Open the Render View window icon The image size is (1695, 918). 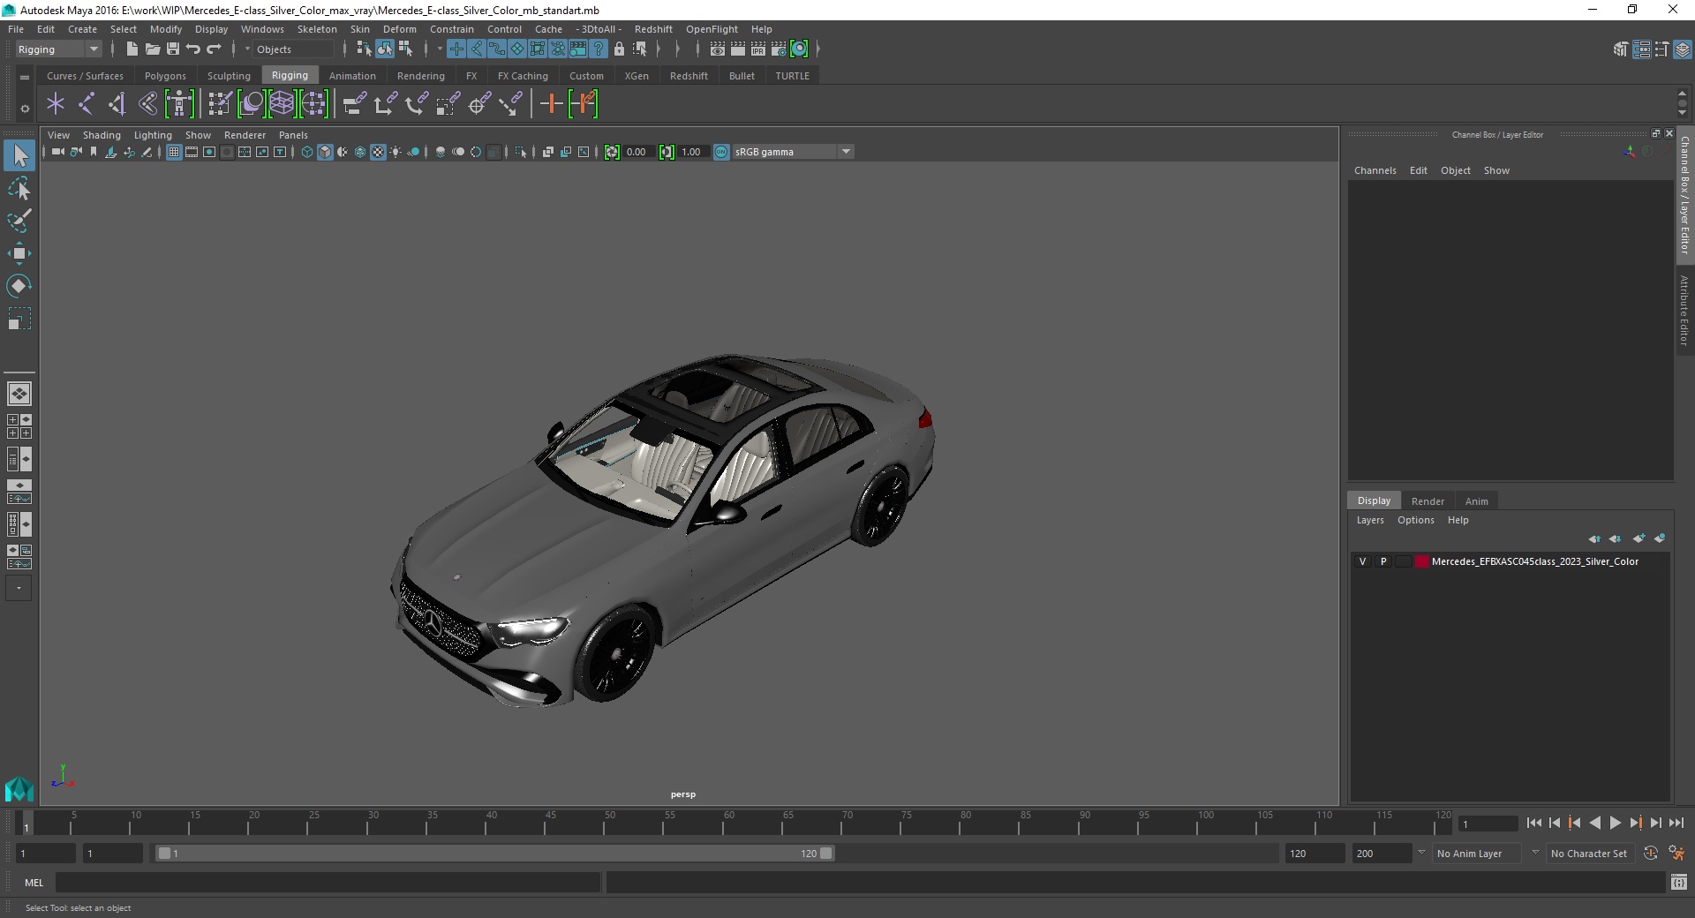tap(718, 49)
